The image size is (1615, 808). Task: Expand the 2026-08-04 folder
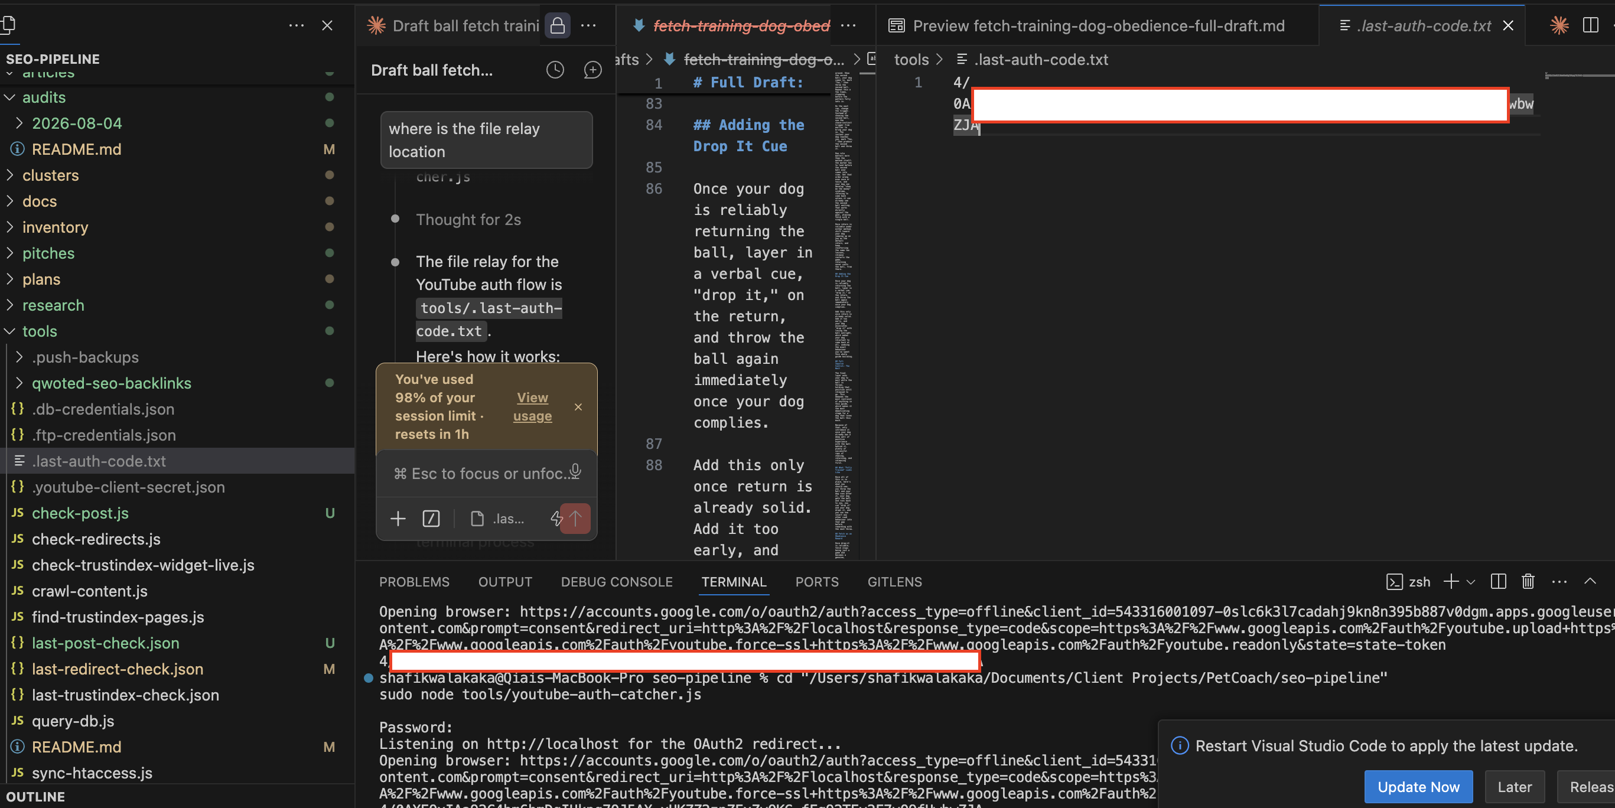(19, 123)
